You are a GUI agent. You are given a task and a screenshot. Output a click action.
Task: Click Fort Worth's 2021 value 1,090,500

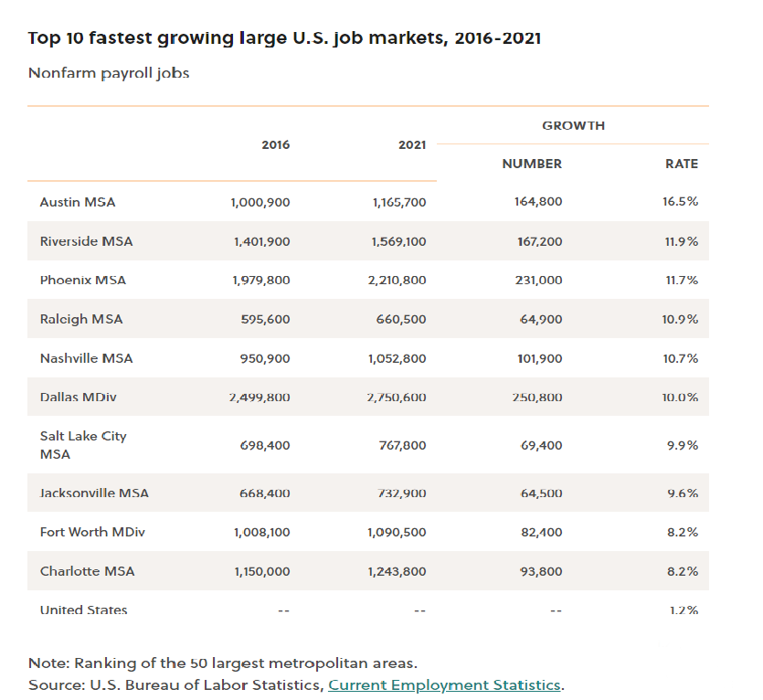coord(397,533)
